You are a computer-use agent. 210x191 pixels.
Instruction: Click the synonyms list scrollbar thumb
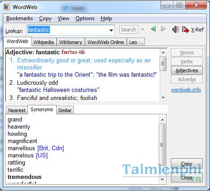coord(162,144)
